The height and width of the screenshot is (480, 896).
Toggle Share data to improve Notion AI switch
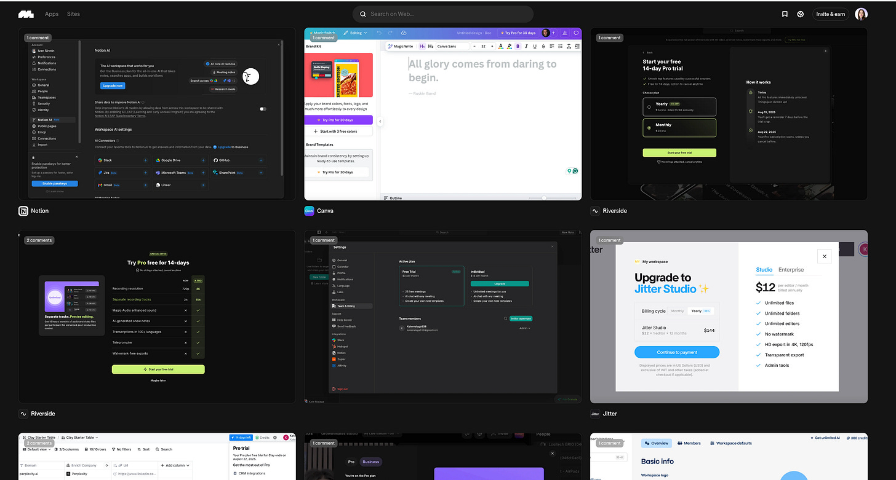click(263, 109)
